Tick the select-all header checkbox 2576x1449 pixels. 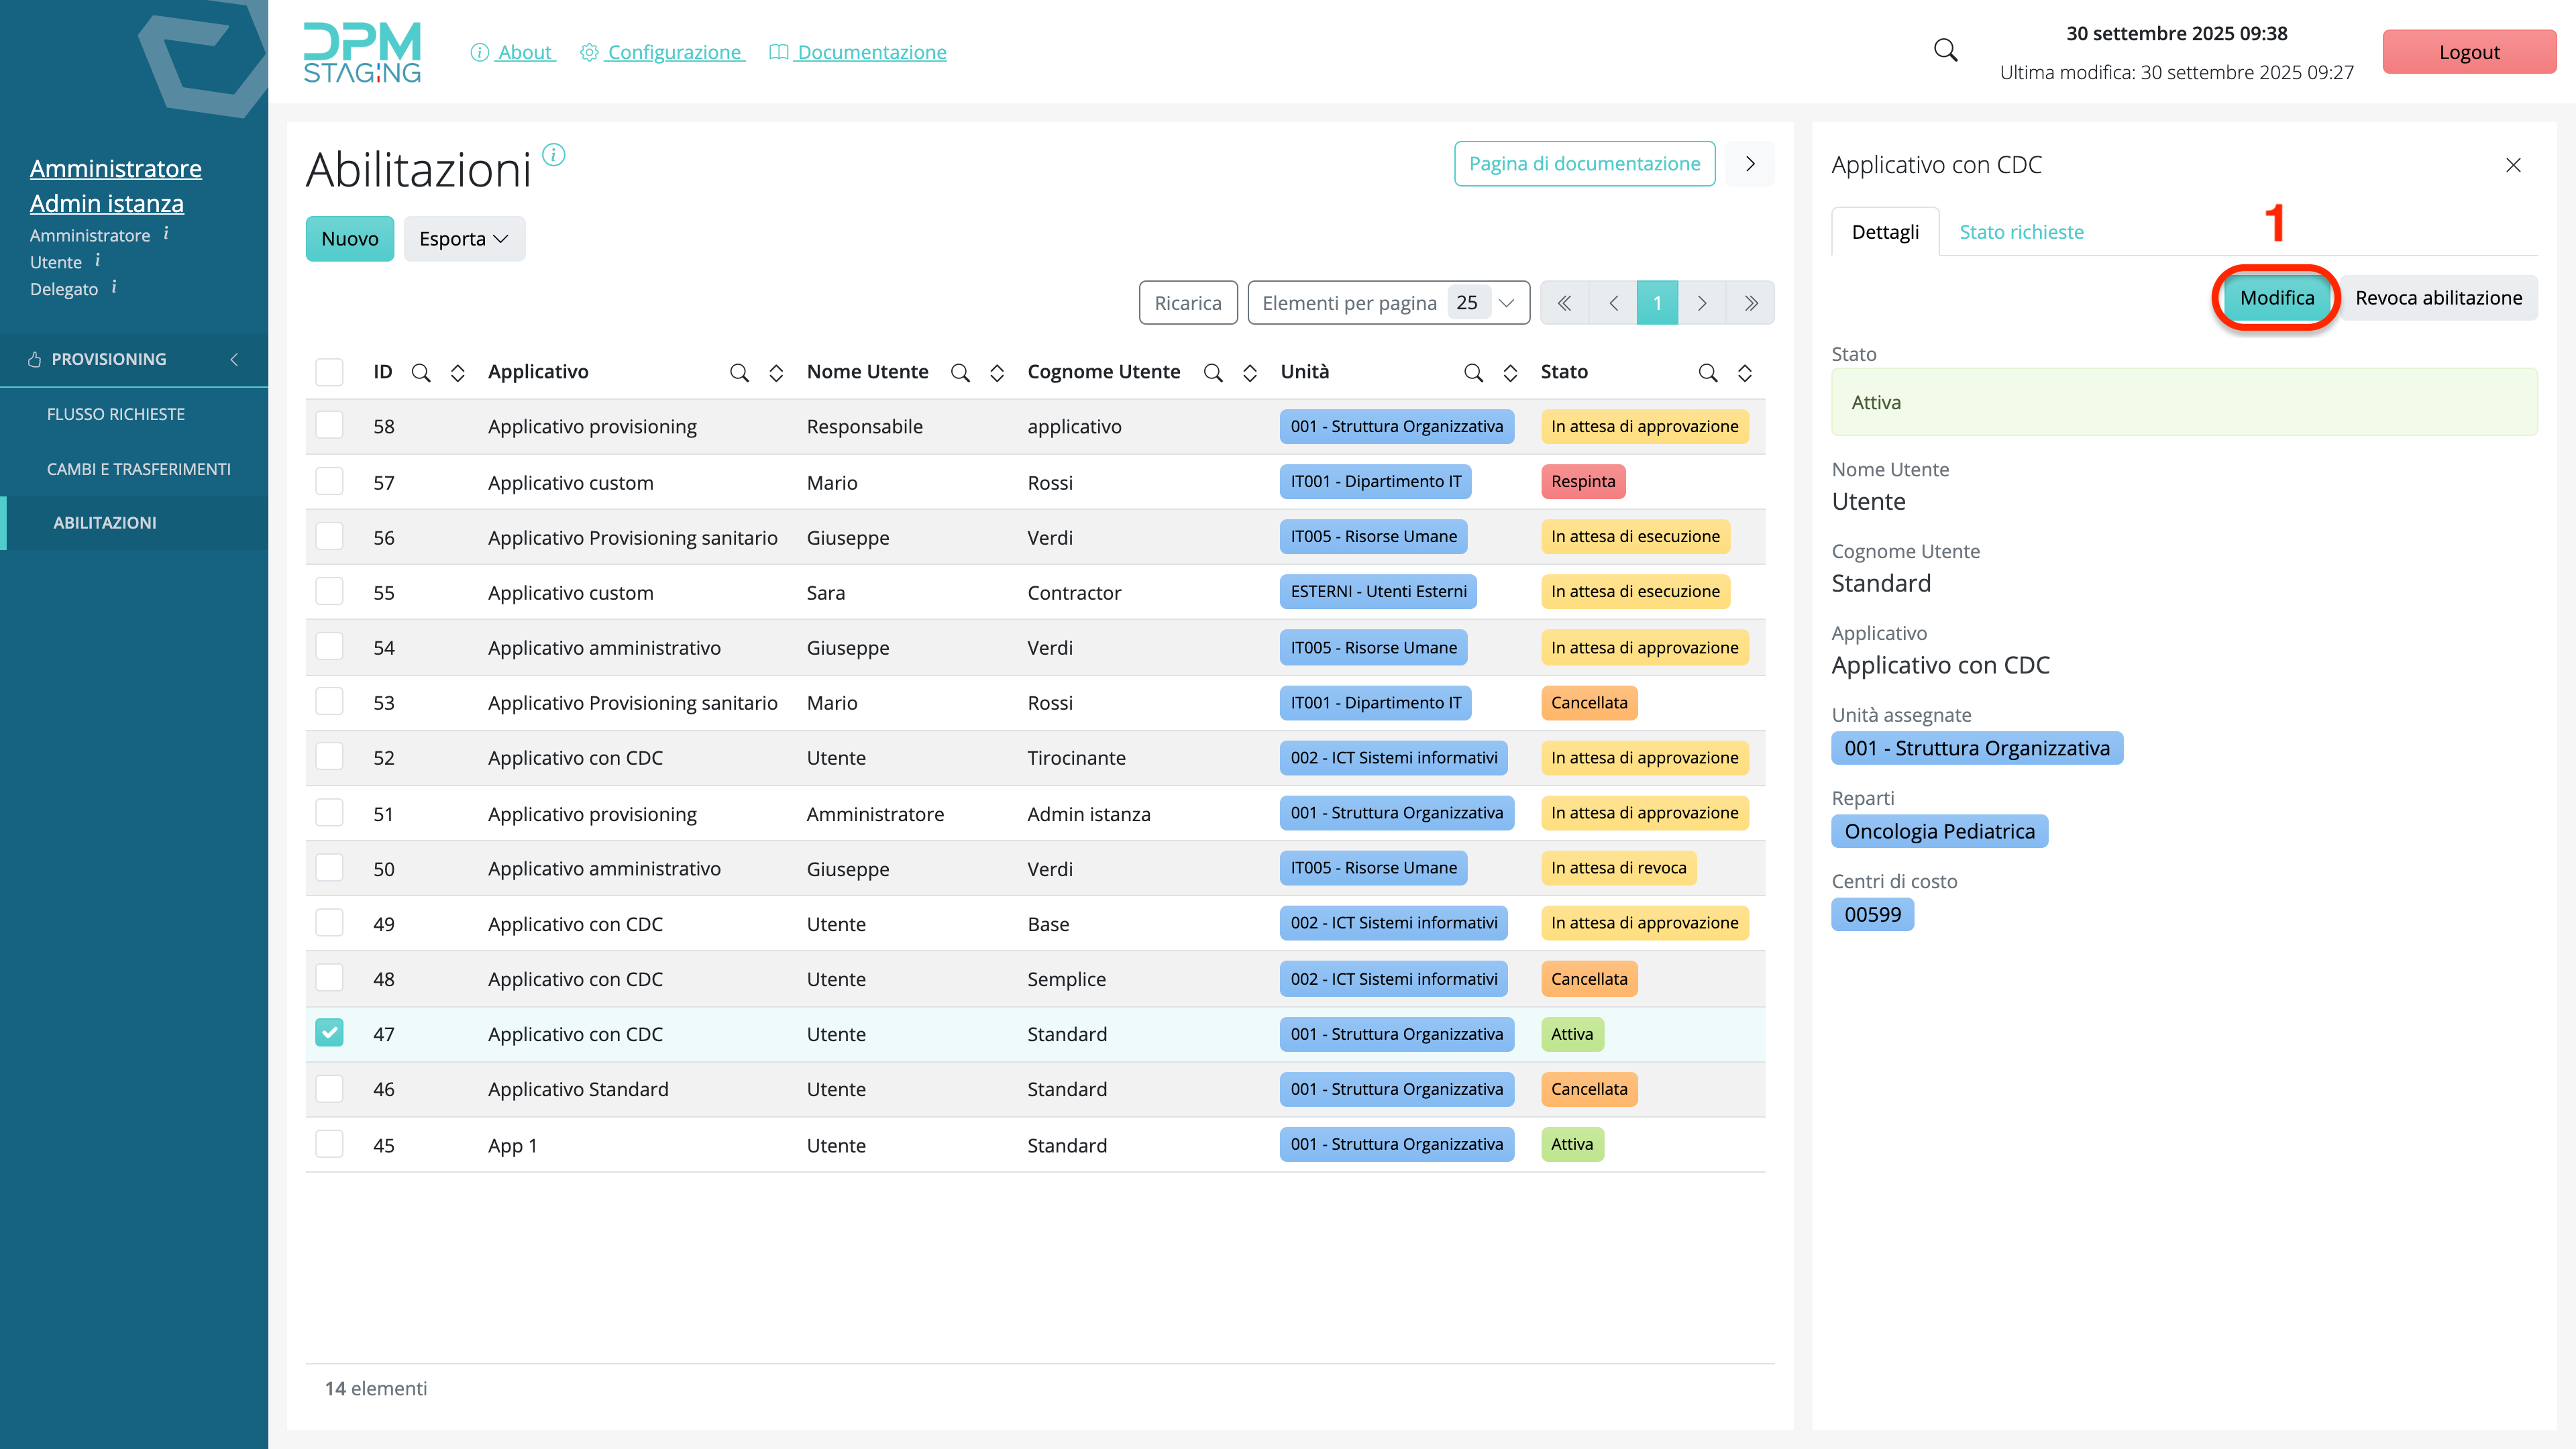click(329, 372)
